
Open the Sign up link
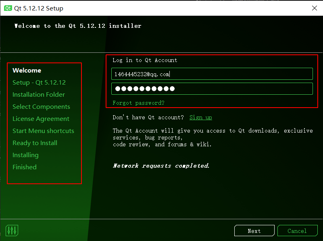click(x=201, y=118)
